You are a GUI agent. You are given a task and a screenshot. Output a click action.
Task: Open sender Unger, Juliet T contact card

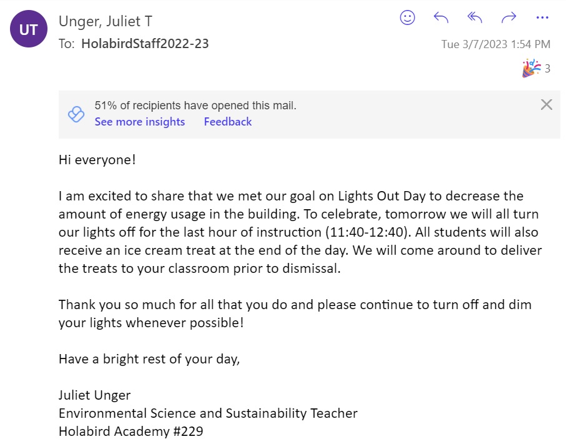pos(105,21)
